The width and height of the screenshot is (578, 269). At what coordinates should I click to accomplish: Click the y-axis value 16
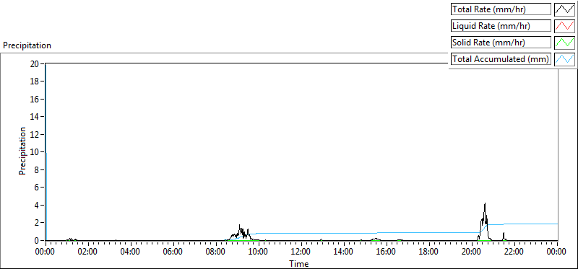35,99
